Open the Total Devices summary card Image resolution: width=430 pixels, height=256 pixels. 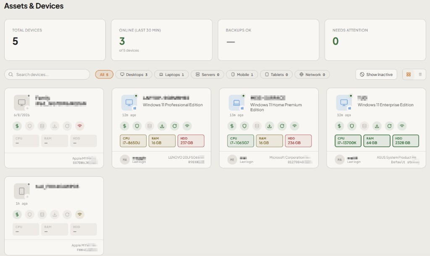click(55, 40)
